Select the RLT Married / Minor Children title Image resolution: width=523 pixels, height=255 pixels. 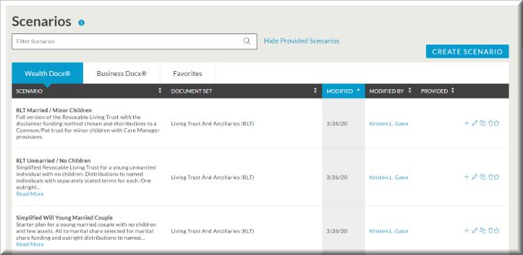[x=54, y=110]
